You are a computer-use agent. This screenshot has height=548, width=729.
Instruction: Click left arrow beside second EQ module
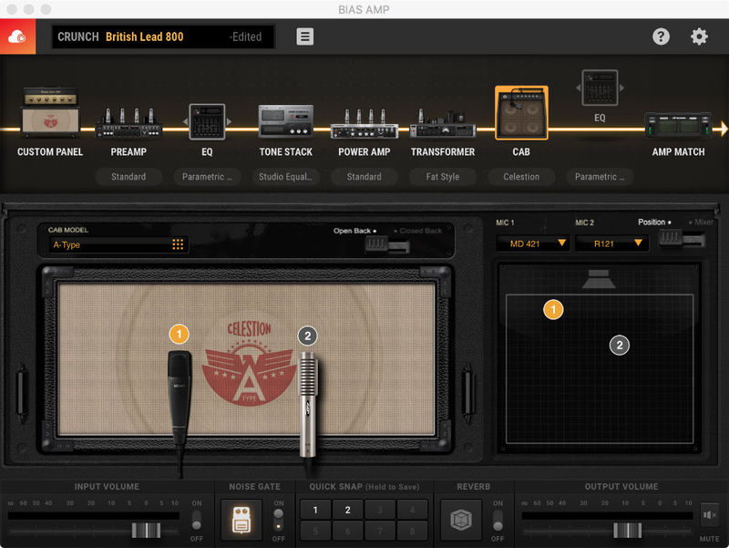pyautogui.click(x=579, y=88)
